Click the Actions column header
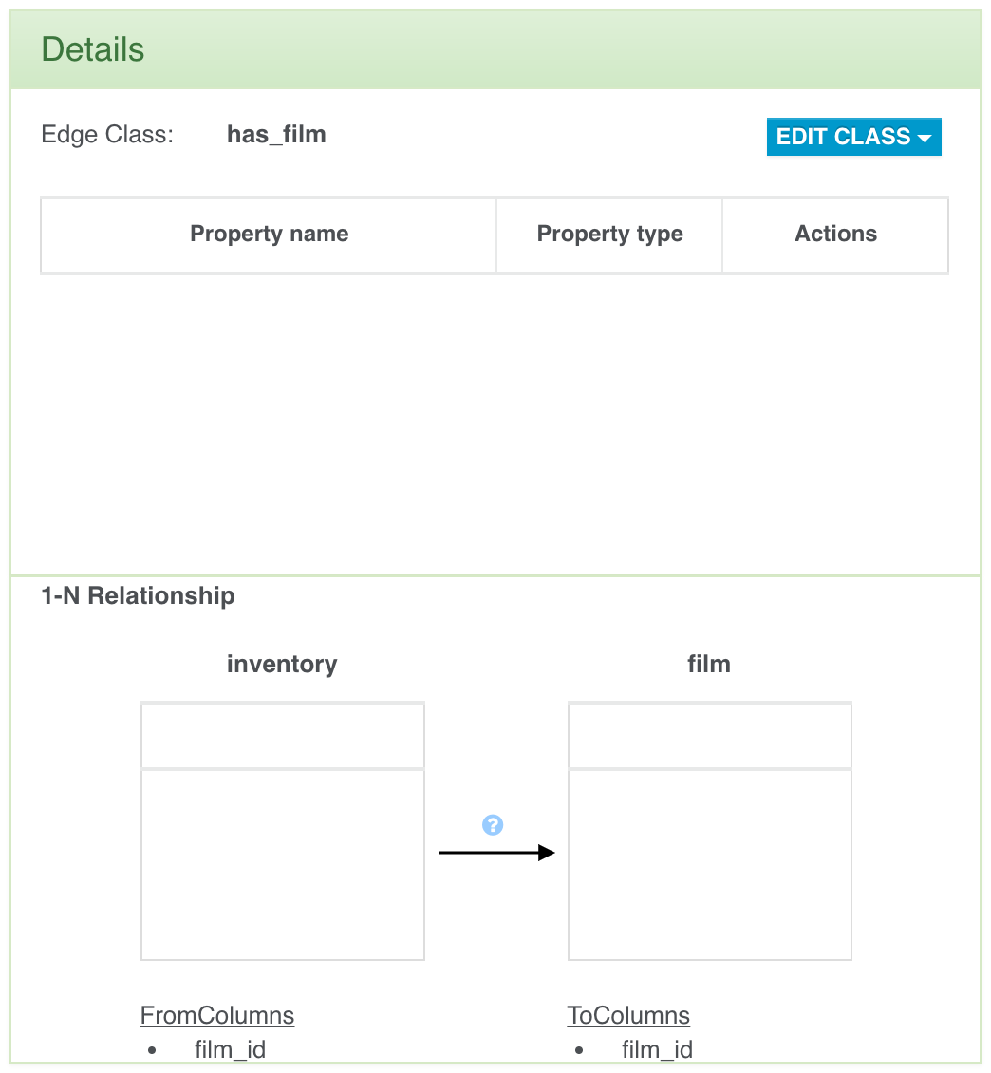 coord(835,235)
